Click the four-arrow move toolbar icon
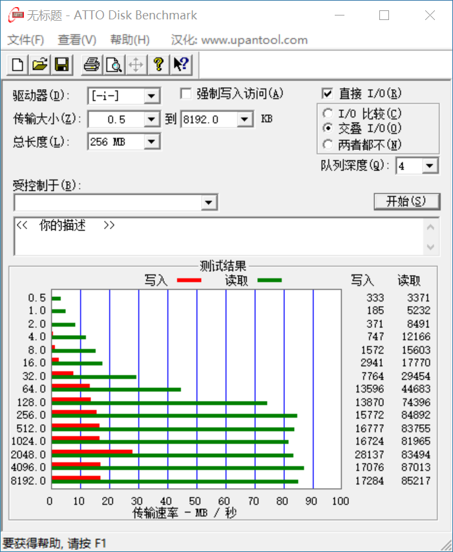Viewport: 453px width, 552px height. tap(136, 65)
